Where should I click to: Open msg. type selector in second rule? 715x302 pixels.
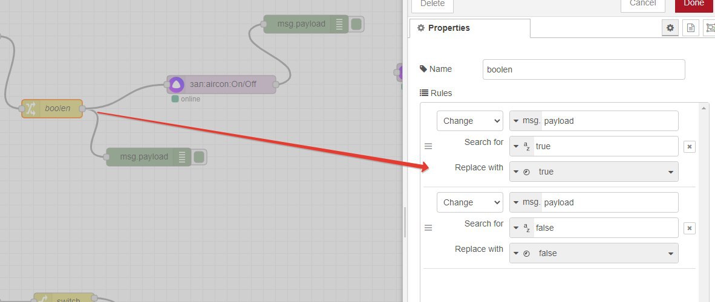point(526,202)
